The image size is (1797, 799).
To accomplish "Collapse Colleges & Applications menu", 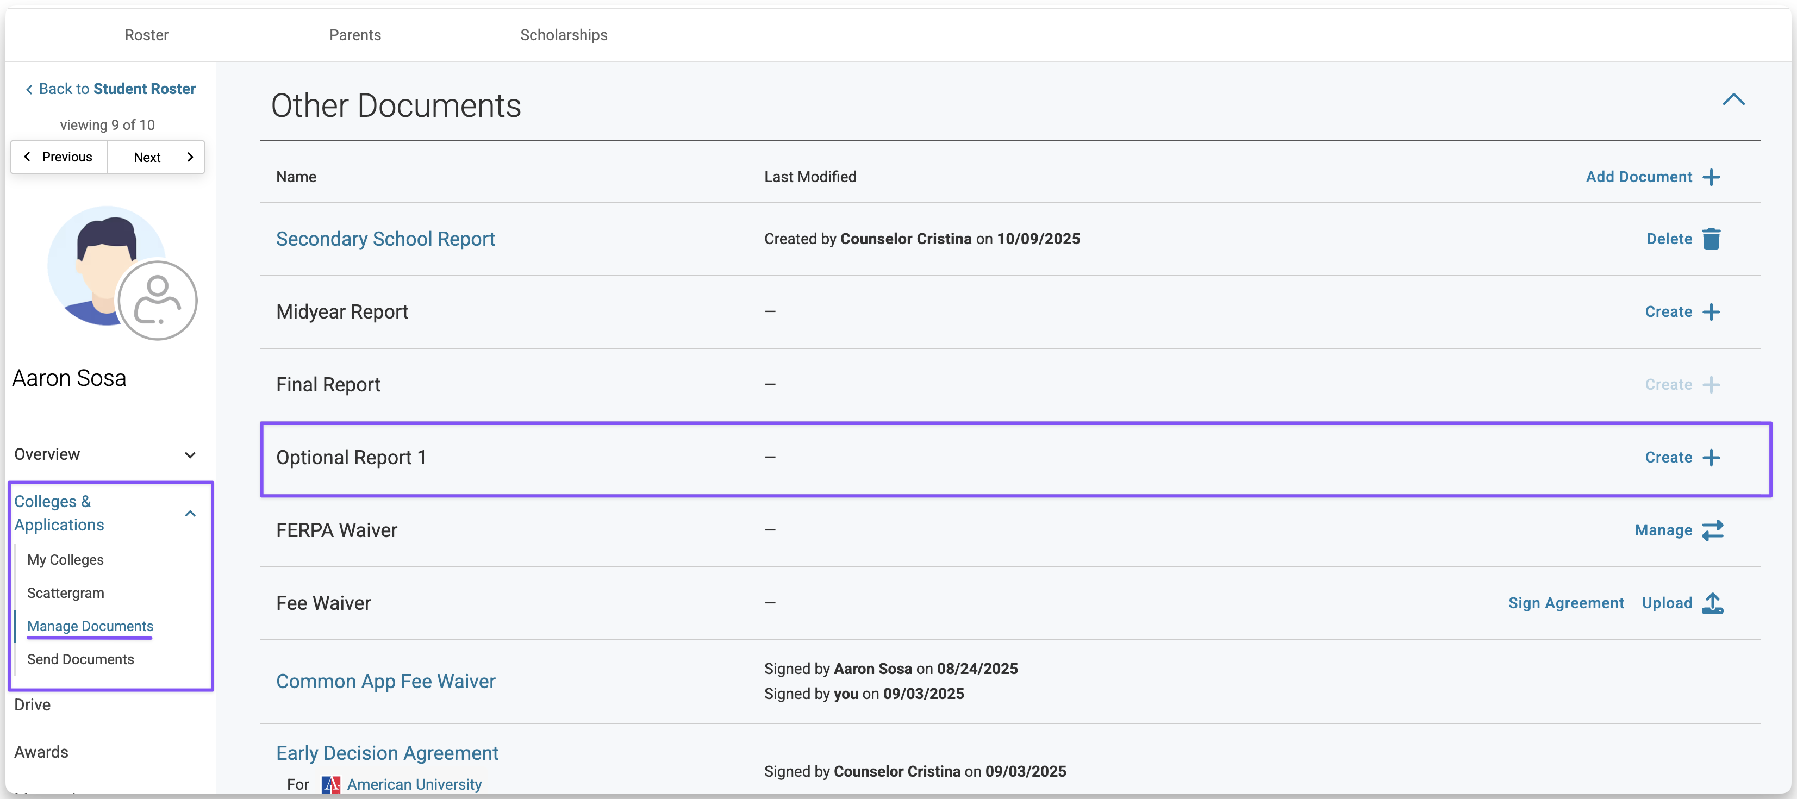I will click(190, 514).
